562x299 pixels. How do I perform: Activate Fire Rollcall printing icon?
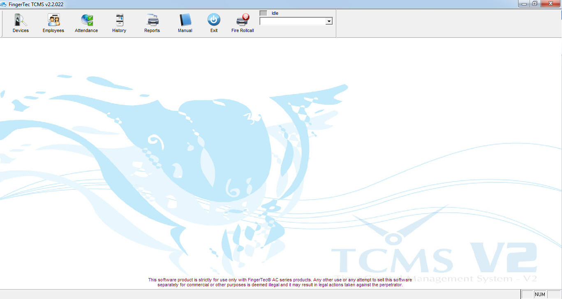coord(242,19)
